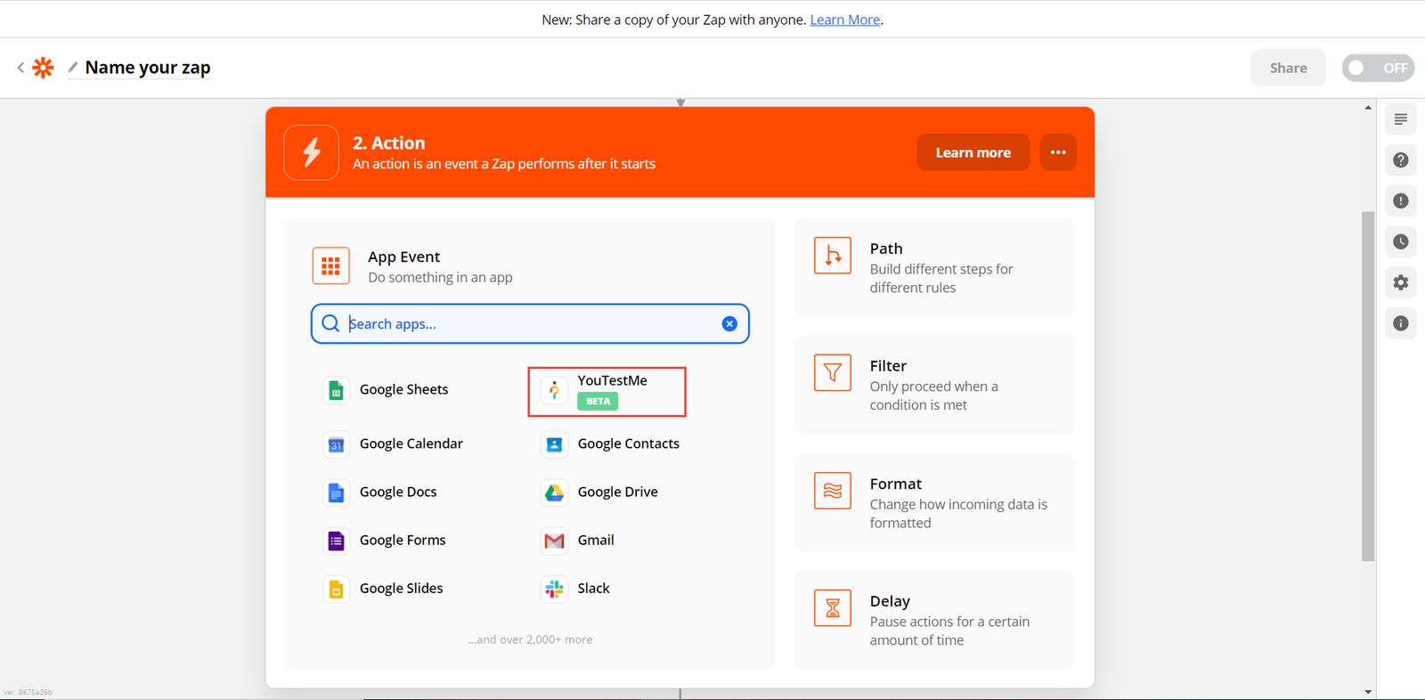Click the Share button
The height and width of the screenshot is (700, 1425).
point(1288,68)
